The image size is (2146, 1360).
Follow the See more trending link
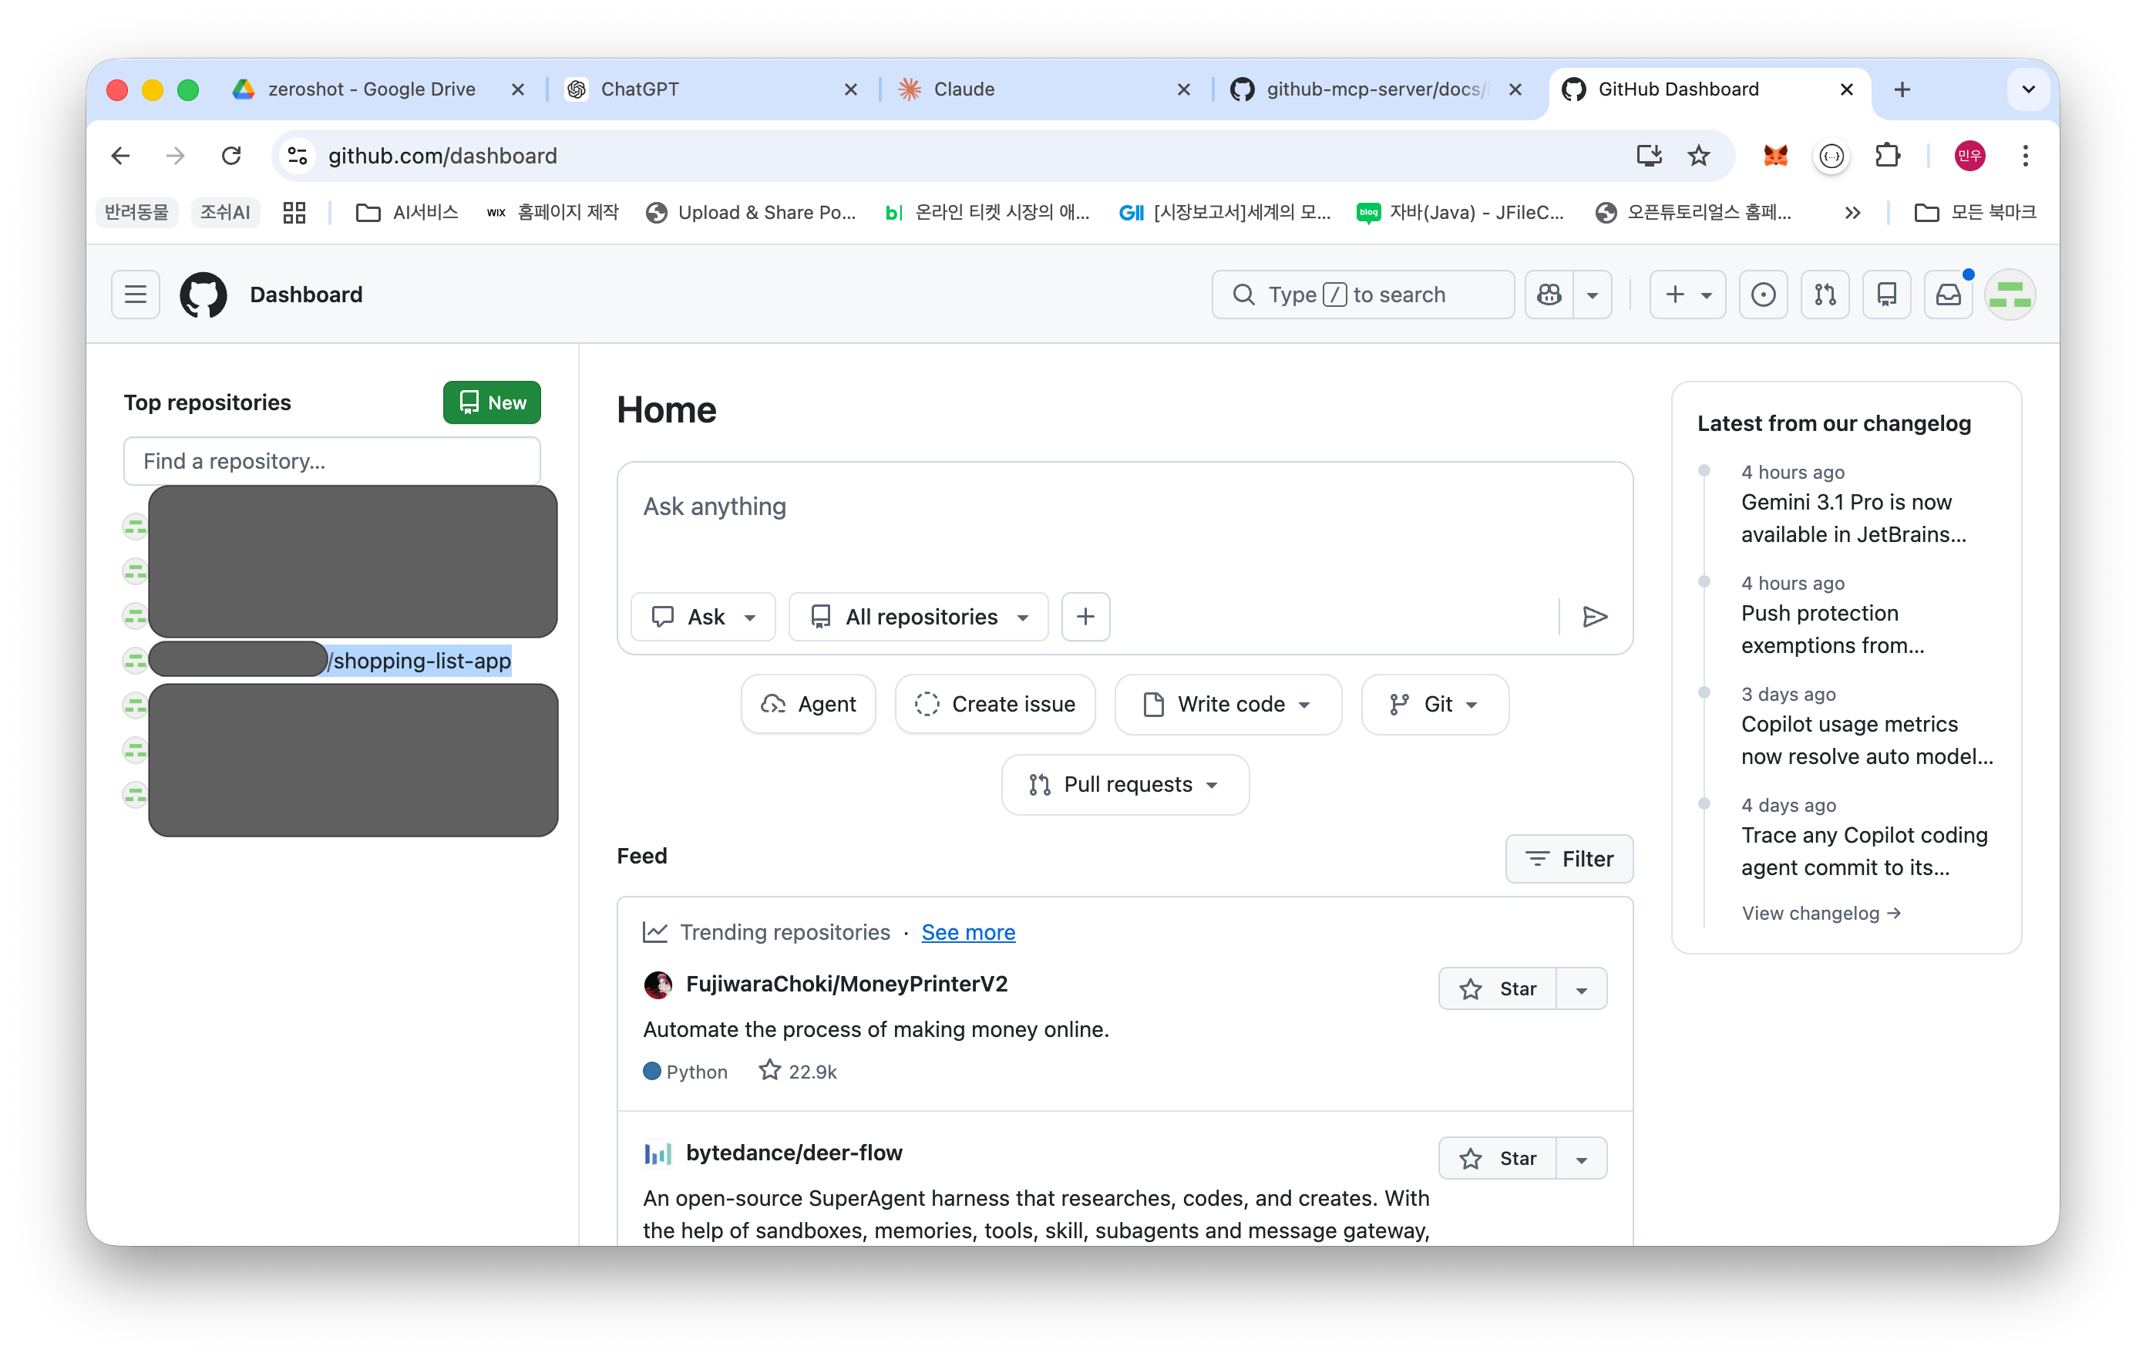coord(968,932)
